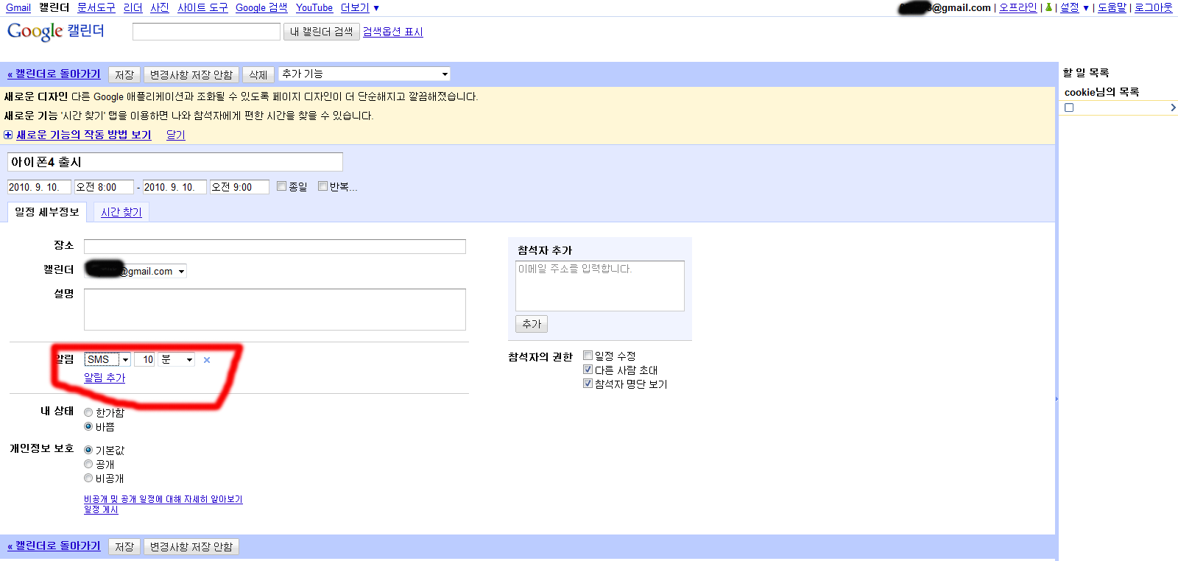Image resolution: width=1178 pixels, height=561 pixels.
Task: Remove the SMS reminder with the x icon
Action: coord(207,360)
